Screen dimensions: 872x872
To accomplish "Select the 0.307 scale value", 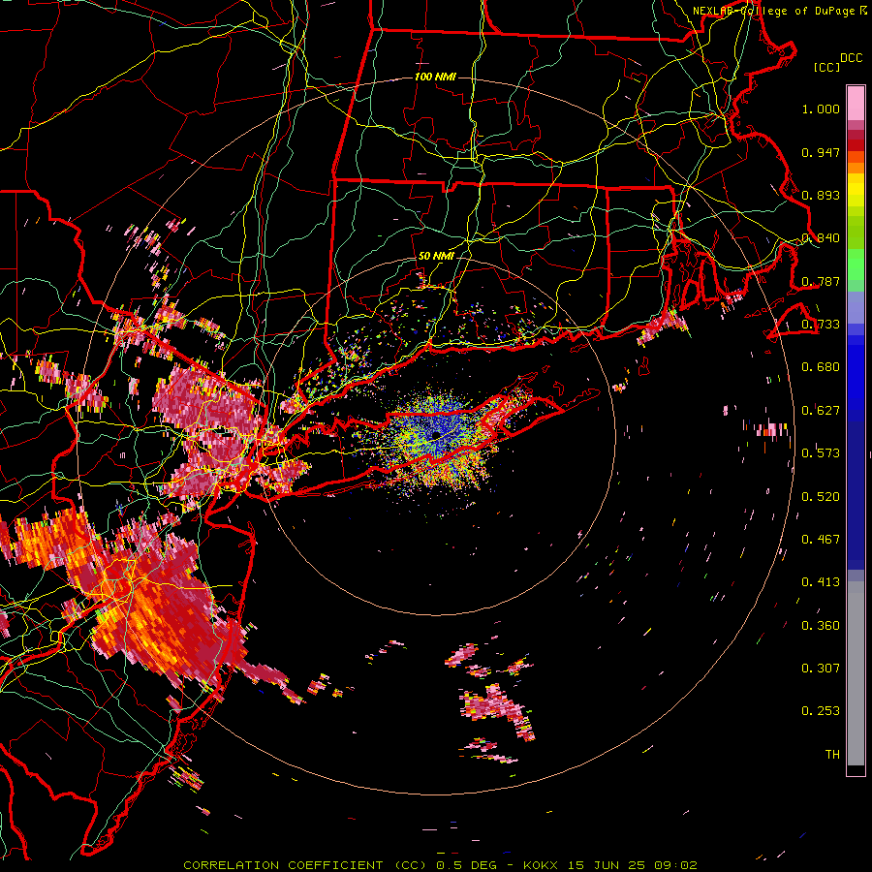I will 821,669.
